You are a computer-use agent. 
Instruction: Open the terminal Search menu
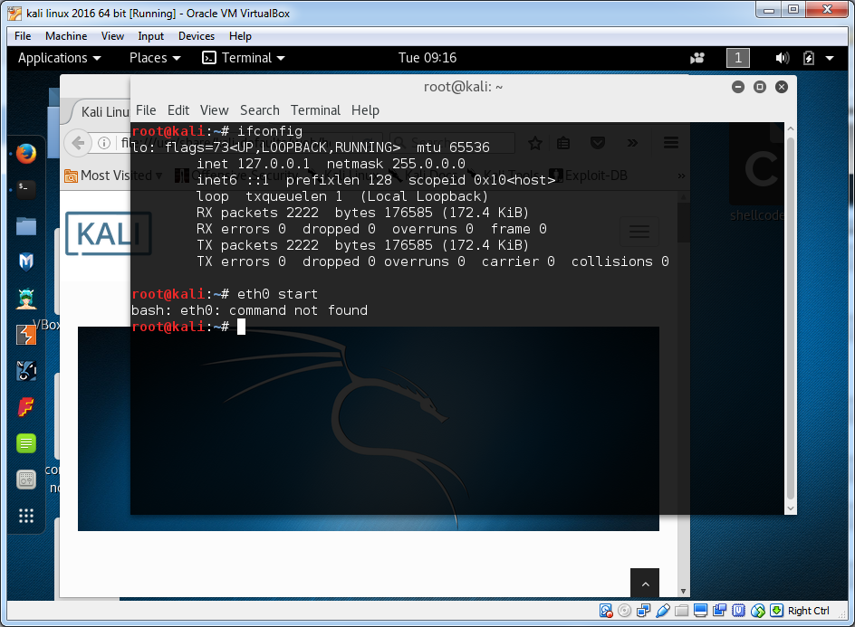point(260,110)
